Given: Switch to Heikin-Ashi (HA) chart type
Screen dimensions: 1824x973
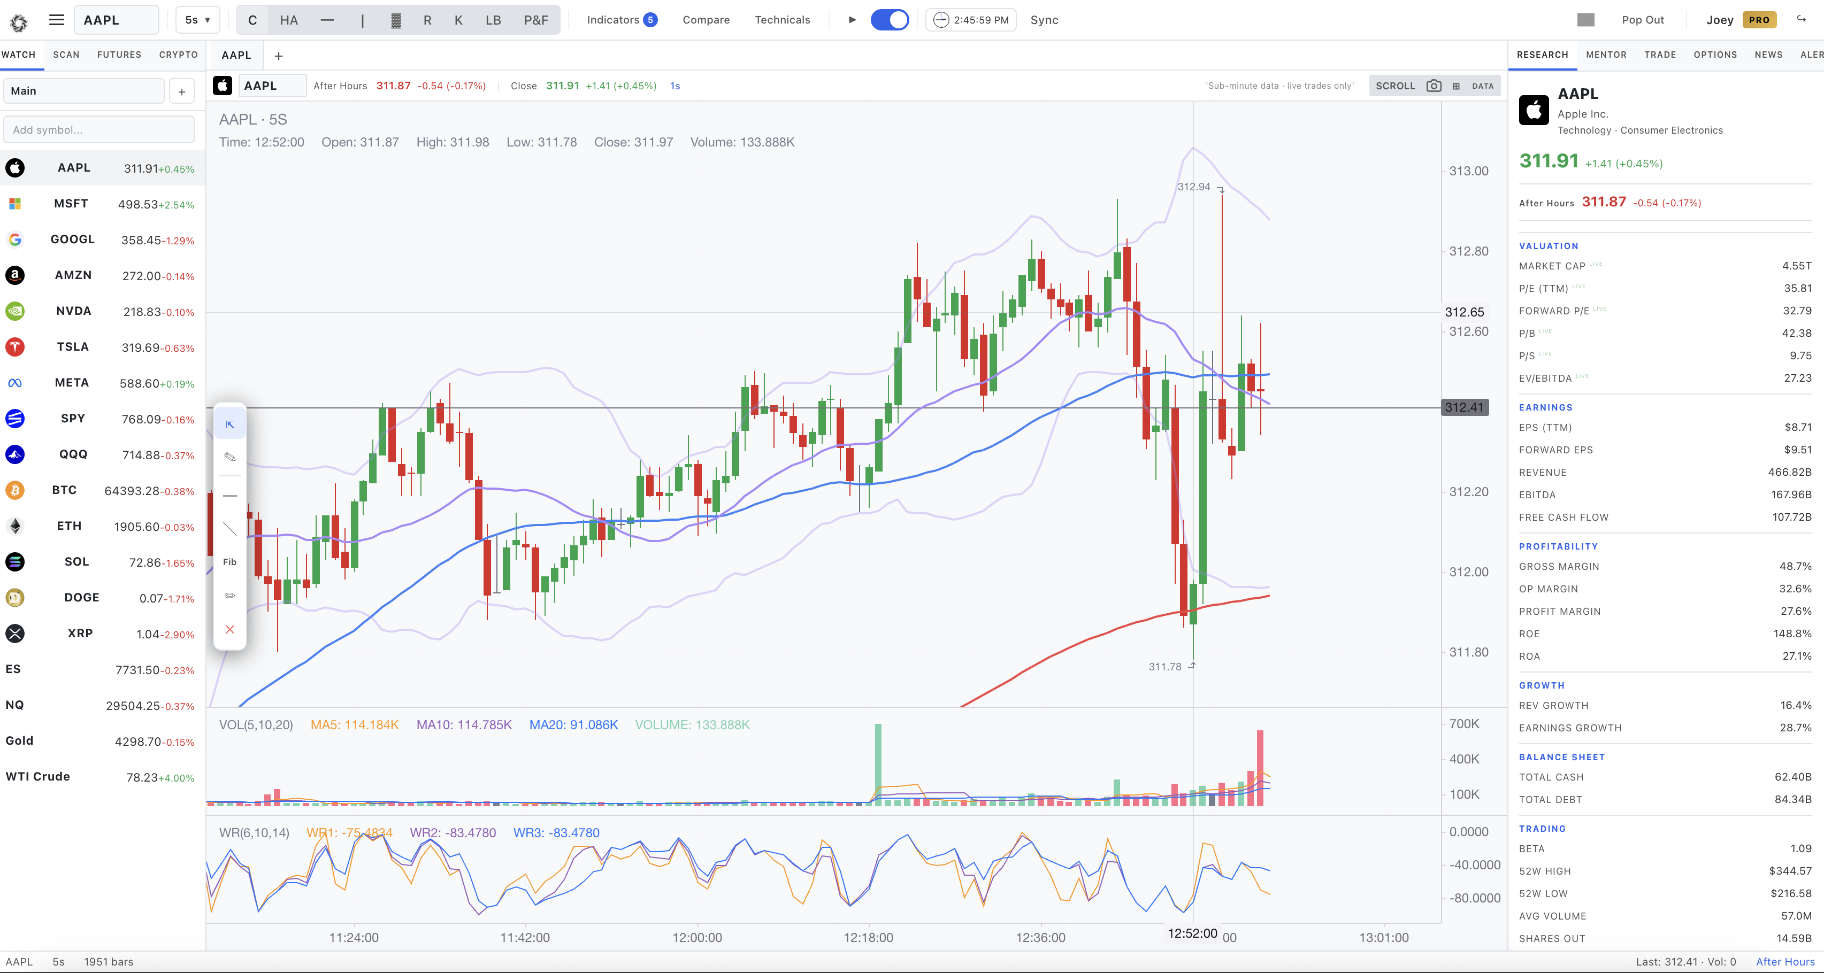Looking at the screenshot, I should click(x=289, y=20).
